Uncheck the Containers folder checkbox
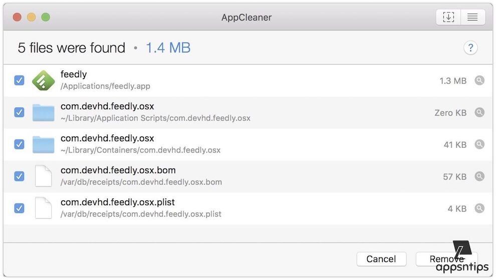Screen dimensions: 496x280 click(19, 144)
